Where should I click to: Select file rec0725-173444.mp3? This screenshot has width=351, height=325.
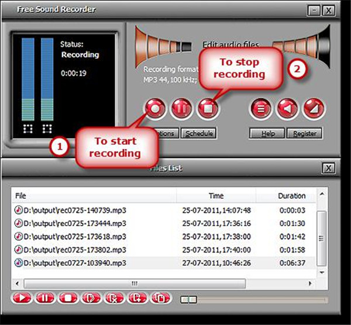(70, 223)
